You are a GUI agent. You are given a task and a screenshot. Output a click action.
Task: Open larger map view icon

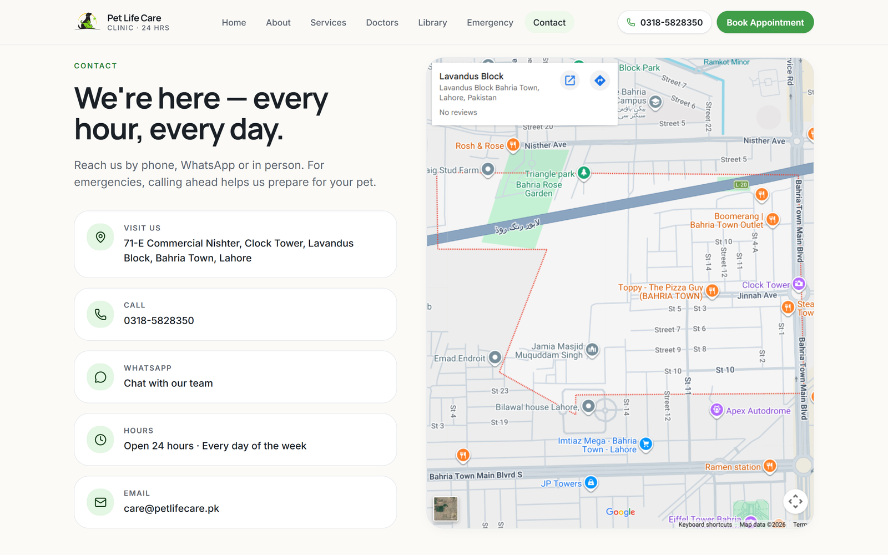pyautogui.click(x=570, y=80)
